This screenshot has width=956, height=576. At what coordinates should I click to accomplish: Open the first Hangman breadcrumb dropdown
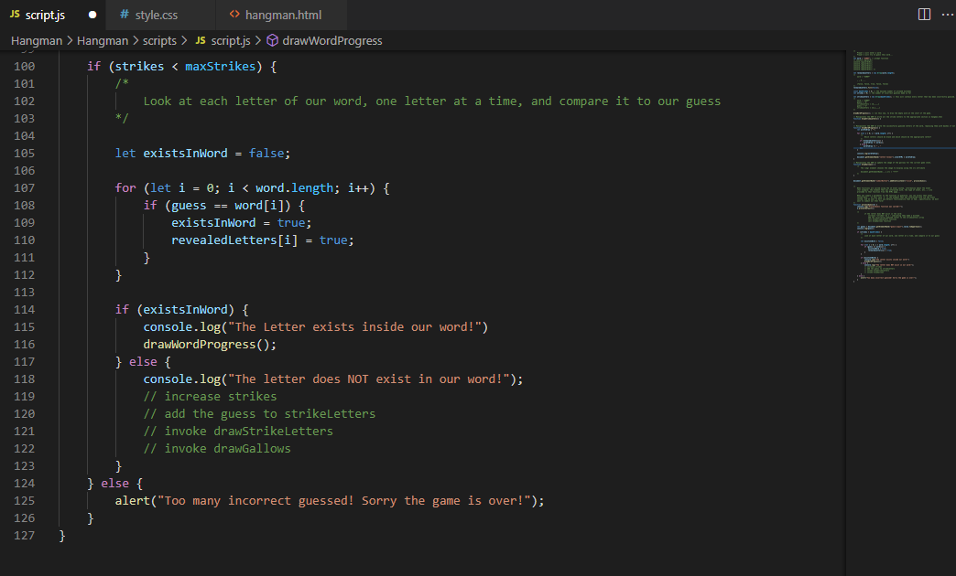tap(36, 40)
